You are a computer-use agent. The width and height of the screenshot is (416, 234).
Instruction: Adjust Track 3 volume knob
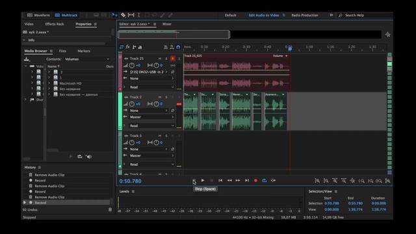pyautogui.click(x=131, y=143)
